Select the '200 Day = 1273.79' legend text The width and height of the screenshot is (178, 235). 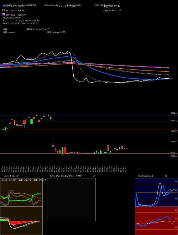click(16, 15)
